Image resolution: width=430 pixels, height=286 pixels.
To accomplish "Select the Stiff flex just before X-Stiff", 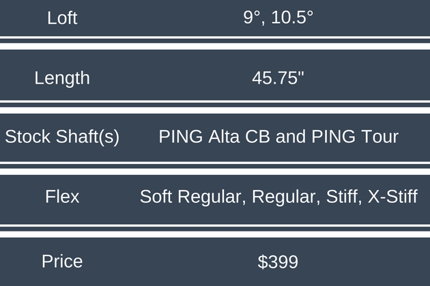I will [341, 197].
